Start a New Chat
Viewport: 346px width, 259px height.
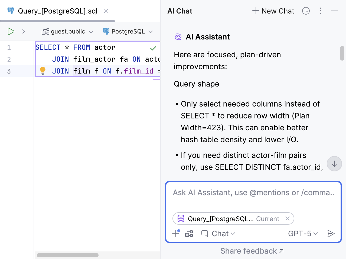(273, 11)
